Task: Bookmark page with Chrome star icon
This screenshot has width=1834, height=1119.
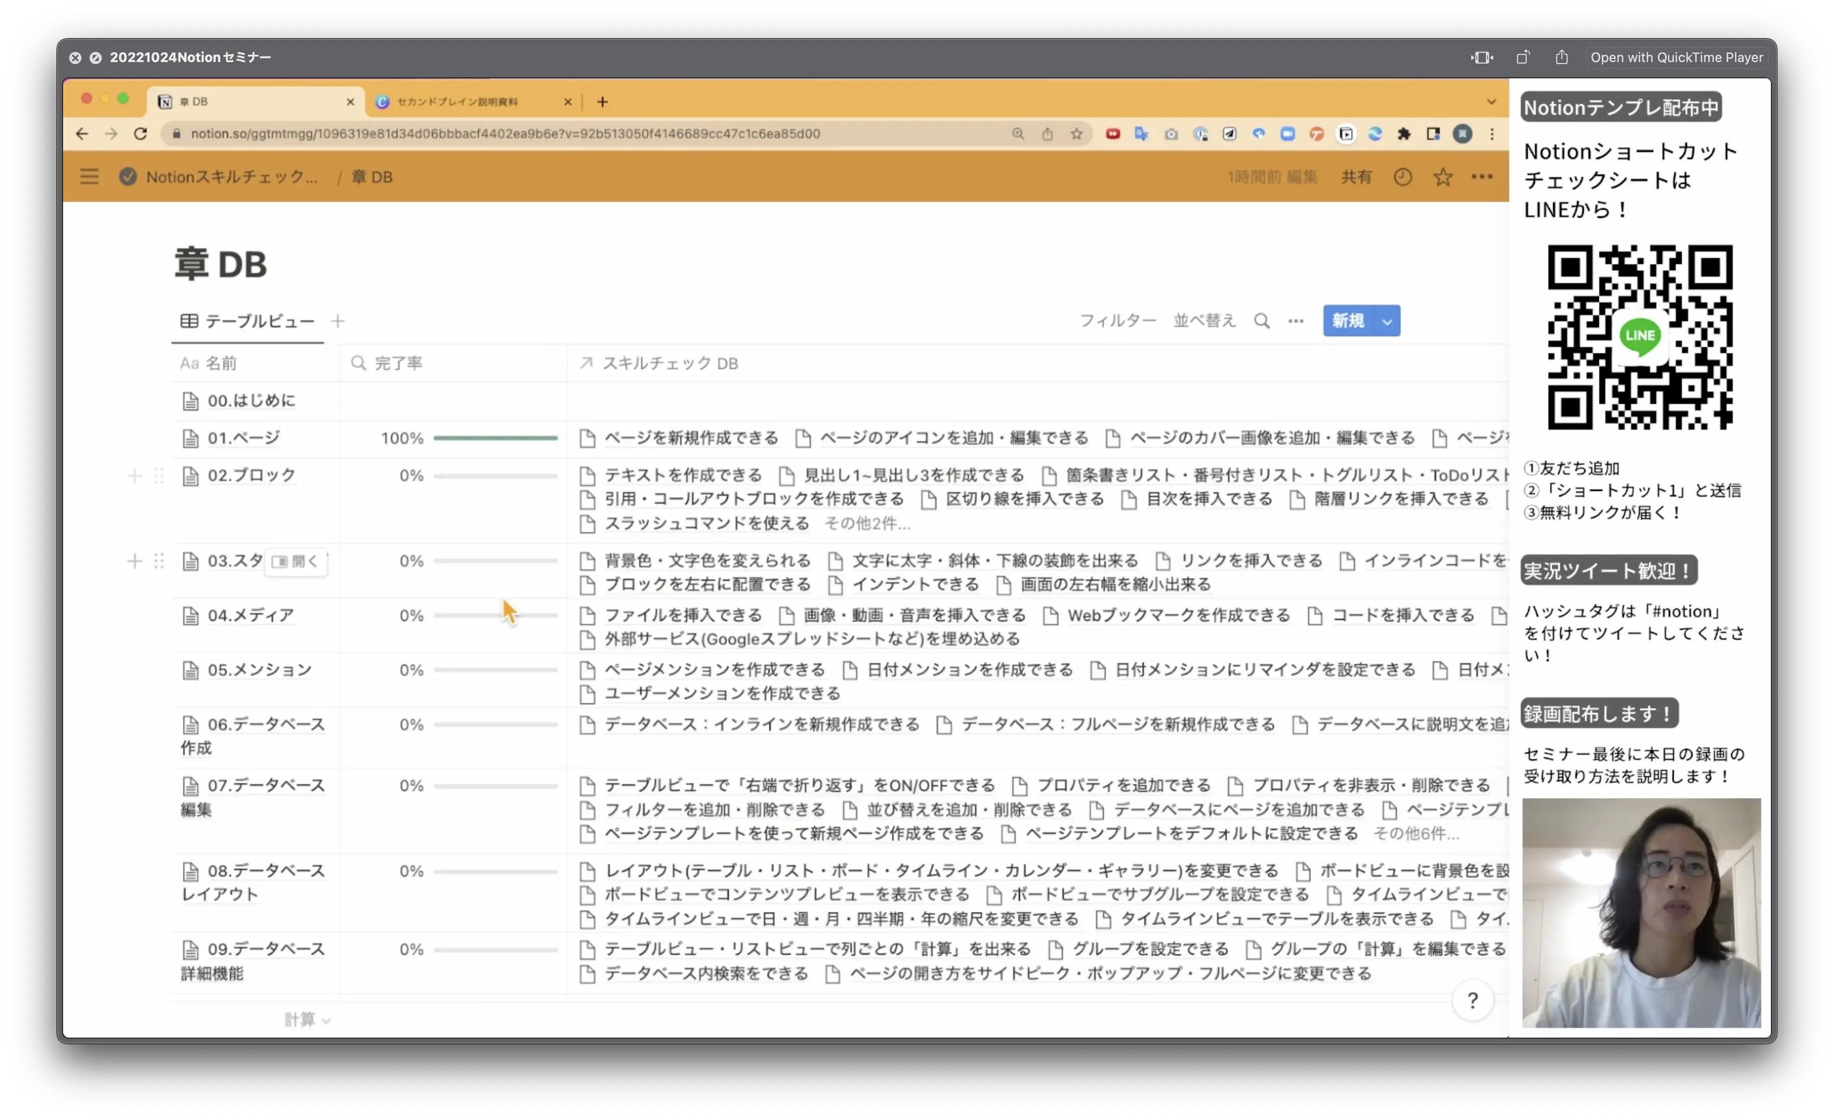Action: 1076,134
